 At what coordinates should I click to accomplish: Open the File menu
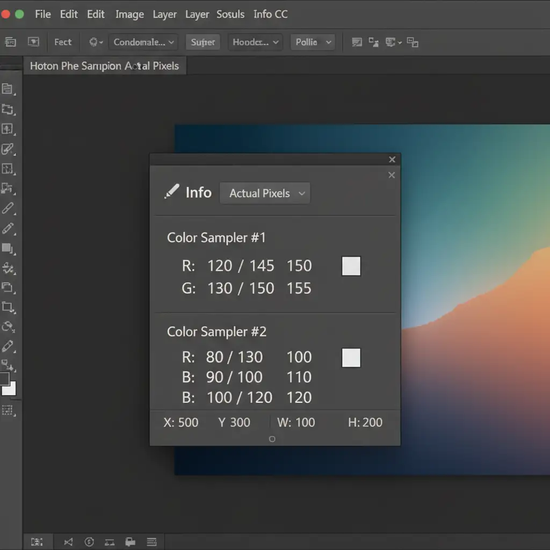43,15
